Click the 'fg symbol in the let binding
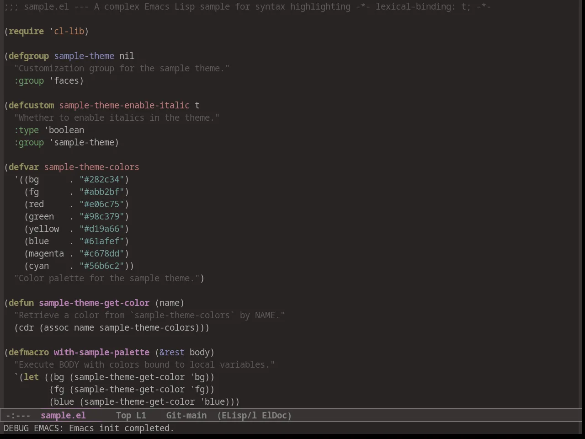 point(197,389)
